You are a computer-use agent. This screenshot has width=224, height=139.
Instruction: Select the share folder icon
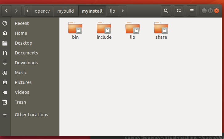pyautogui.click(x=161, y=28)
